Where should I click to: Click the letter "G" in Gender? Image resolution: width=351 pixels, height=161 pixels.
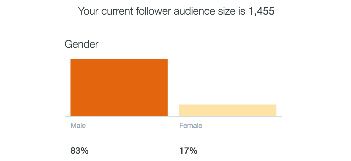[x=68, y=44]
